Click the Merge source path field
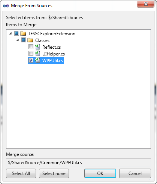The height and width of the screenshot is (184, 157). pos(78,162)
